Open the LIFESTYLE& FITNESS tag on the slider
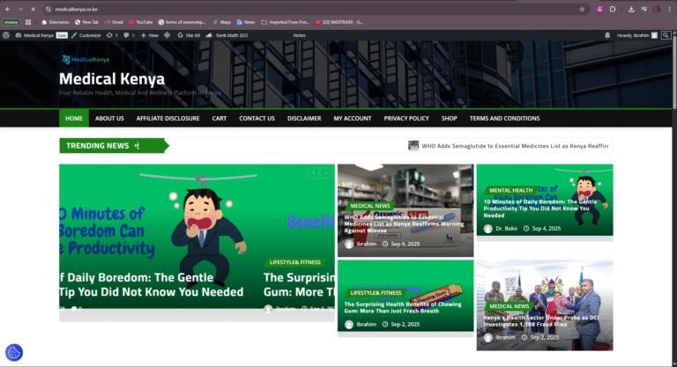677x367 pixels. (295, 262)
